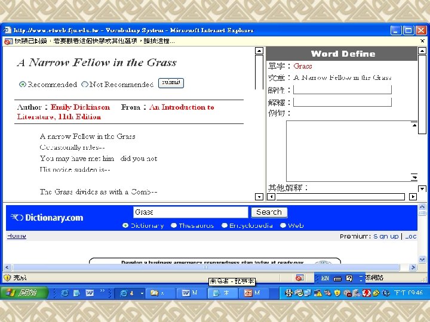
Task: Click the word Grass in Word Define
Action: click(302, 66)
